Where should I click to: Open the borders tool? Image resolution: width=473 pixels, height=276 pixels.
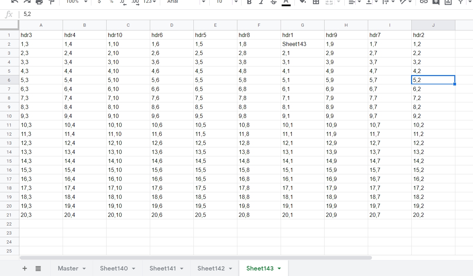(x=316, y=2)
